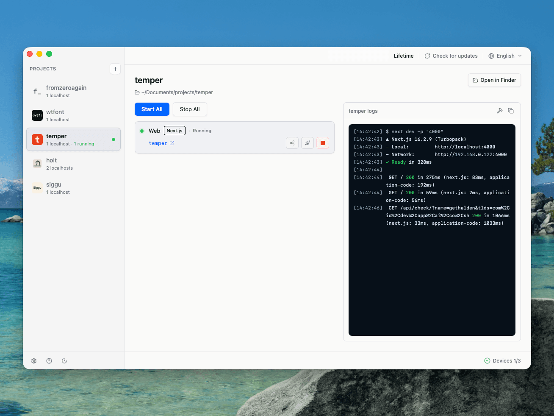Click the Next.js 16.2.9 (Turbopack) log line
554x416 pixels.
click(x=426, y=139)
